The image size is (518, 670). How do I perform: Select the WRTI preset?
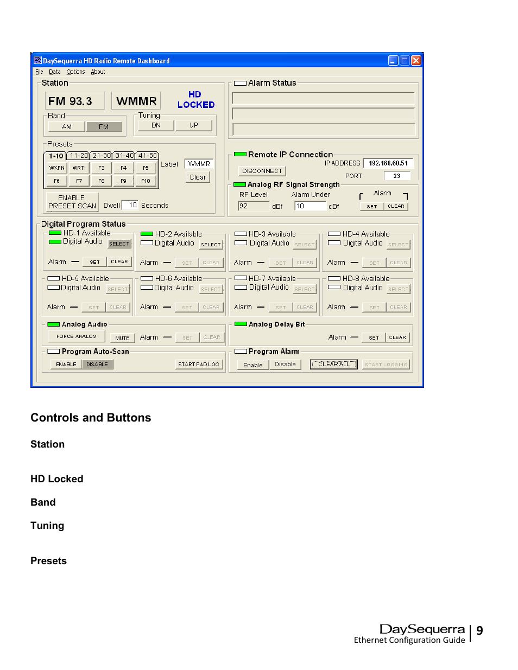tap(79, 168)
